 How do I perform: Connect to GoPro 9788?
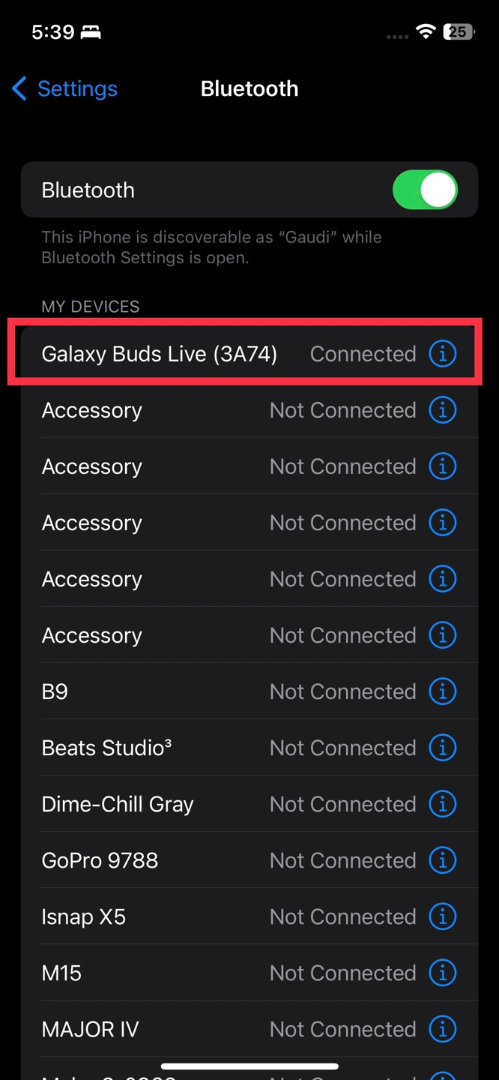100,860
